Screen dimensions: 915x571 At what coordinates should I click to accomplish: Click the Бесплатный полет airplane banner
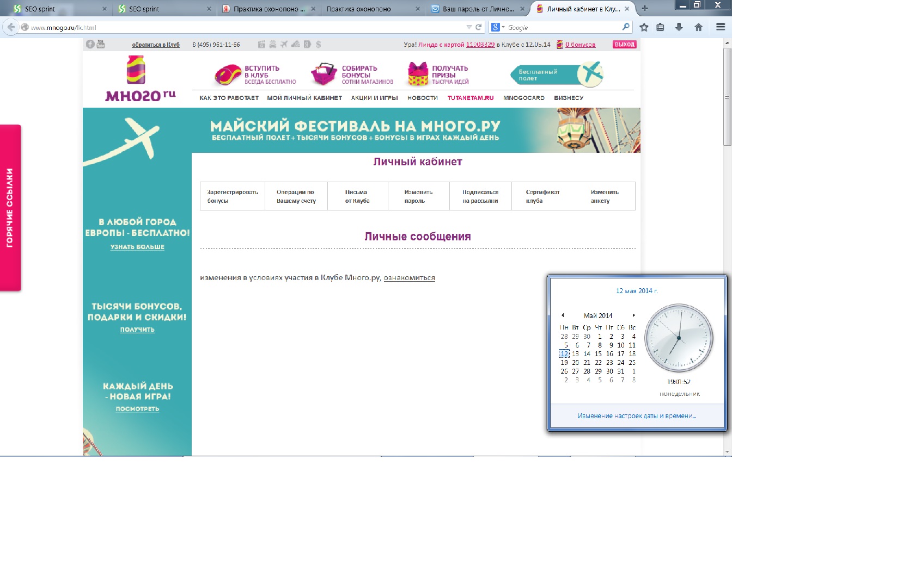click(557, 74)
